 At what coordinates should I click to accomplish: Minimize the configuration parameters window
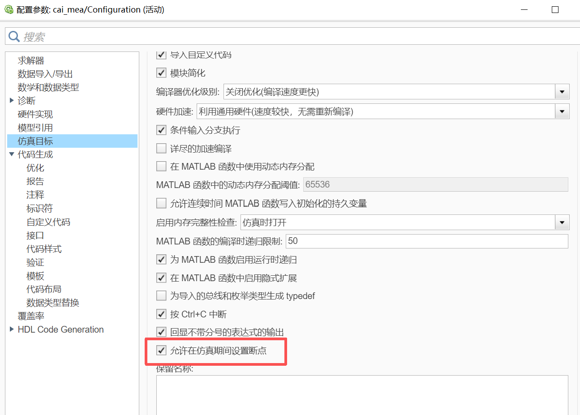524,9
